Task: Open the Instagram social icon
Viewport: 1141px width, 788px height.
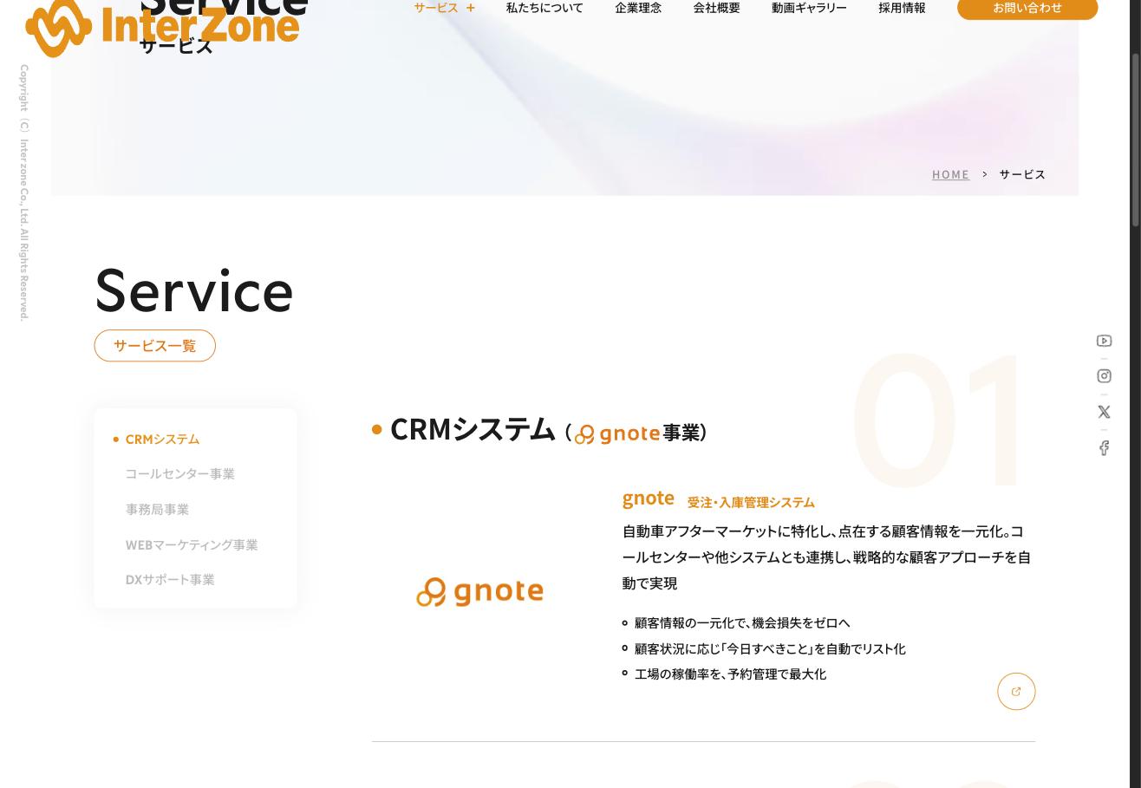Action: pos(1104,376)
